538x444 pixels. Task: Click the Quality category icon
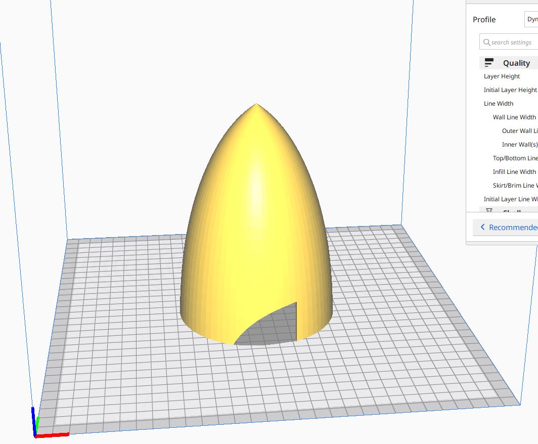tap(489, 63)
